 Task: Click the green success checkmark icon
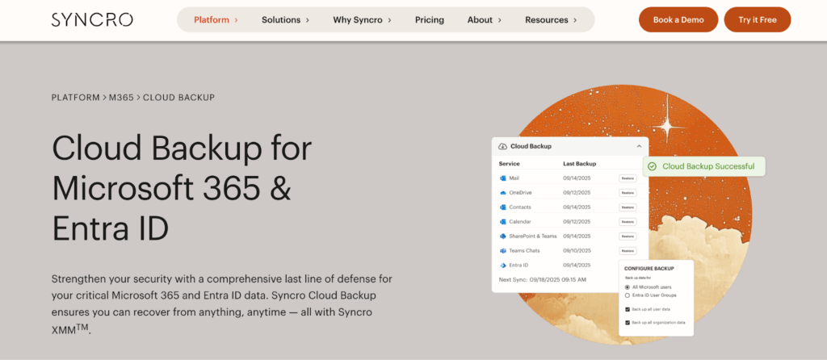point(652,166)
